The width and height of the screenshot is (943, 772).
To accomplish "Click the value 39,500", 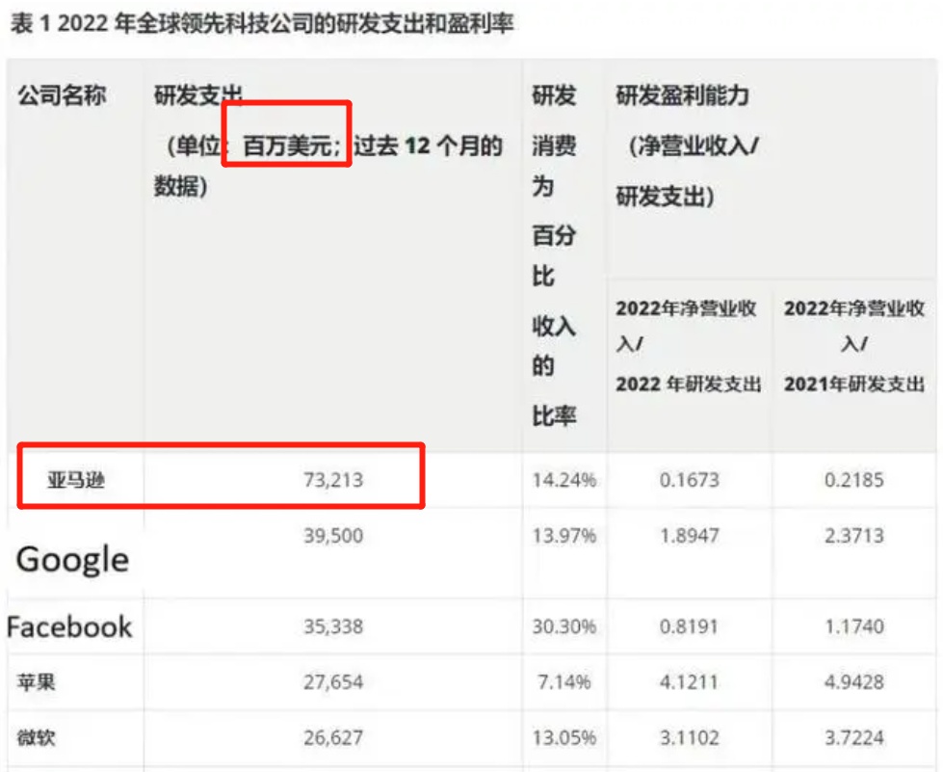I will [x=333, y=536].
